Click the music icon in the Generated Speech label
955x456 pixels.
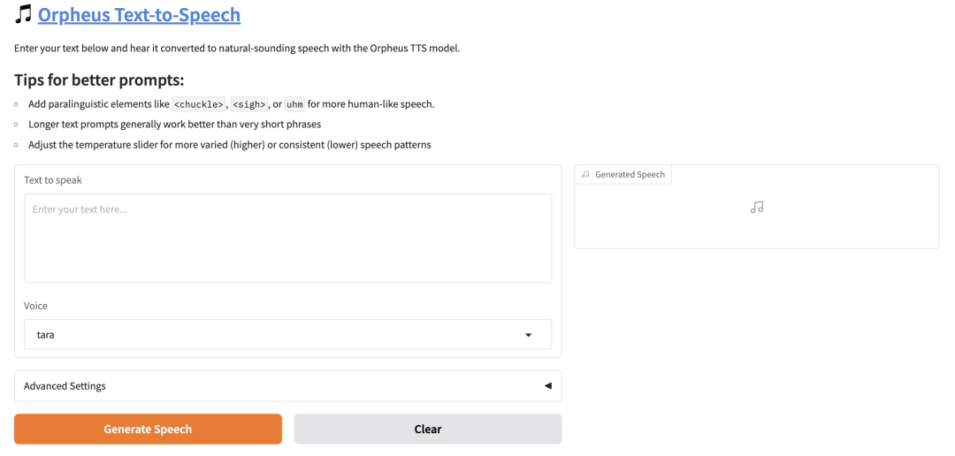585,174
